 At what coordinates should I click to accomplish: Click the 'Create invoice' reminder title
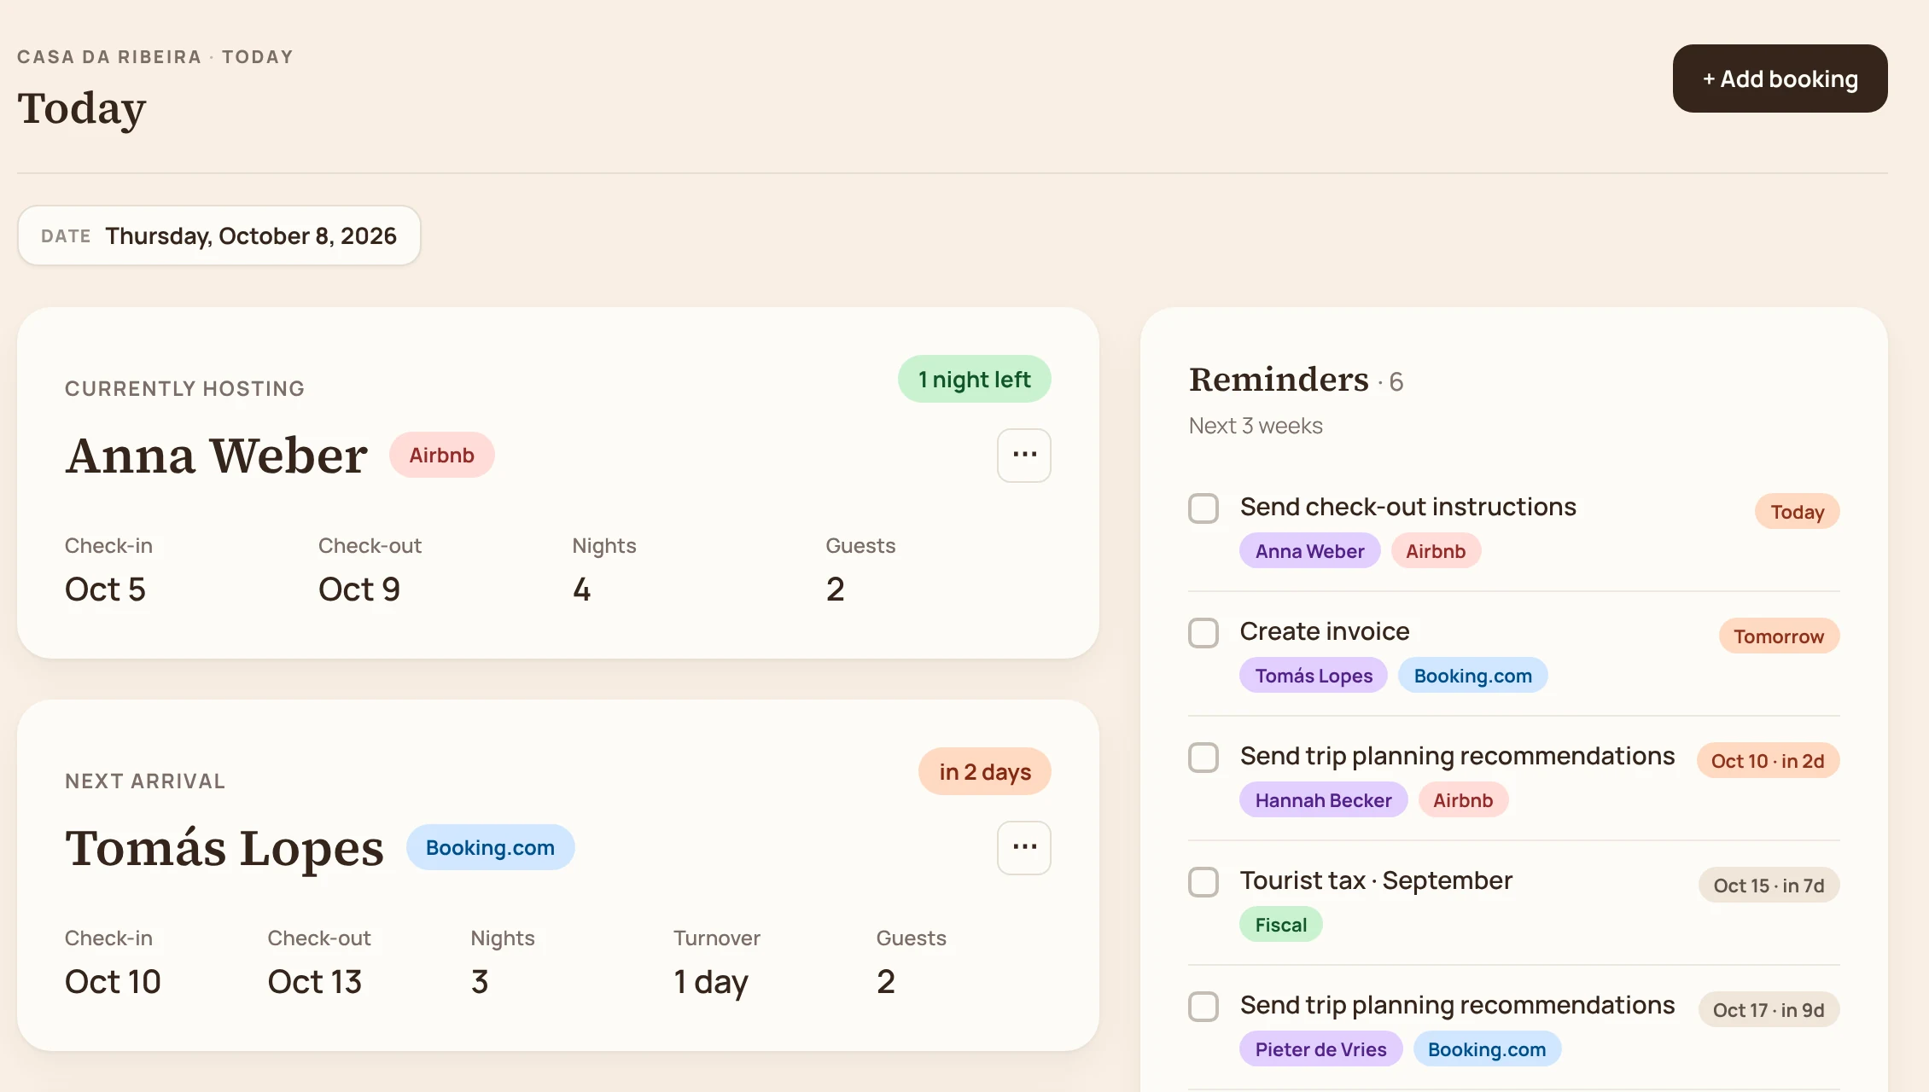[x=1325, y=631]
